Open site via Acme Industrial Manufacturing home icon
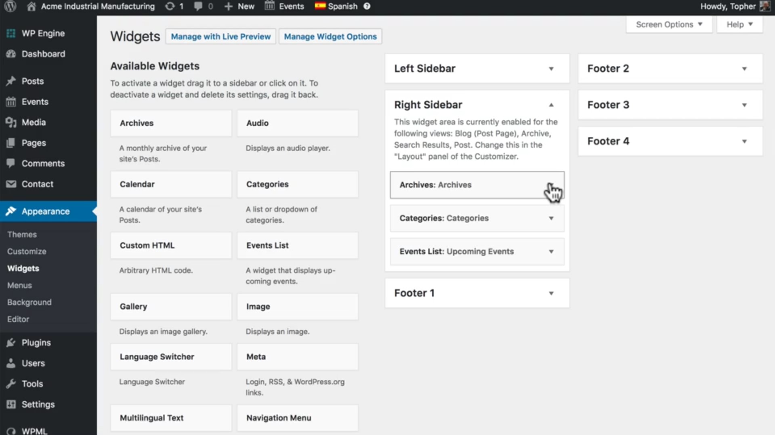 point(31,6)
